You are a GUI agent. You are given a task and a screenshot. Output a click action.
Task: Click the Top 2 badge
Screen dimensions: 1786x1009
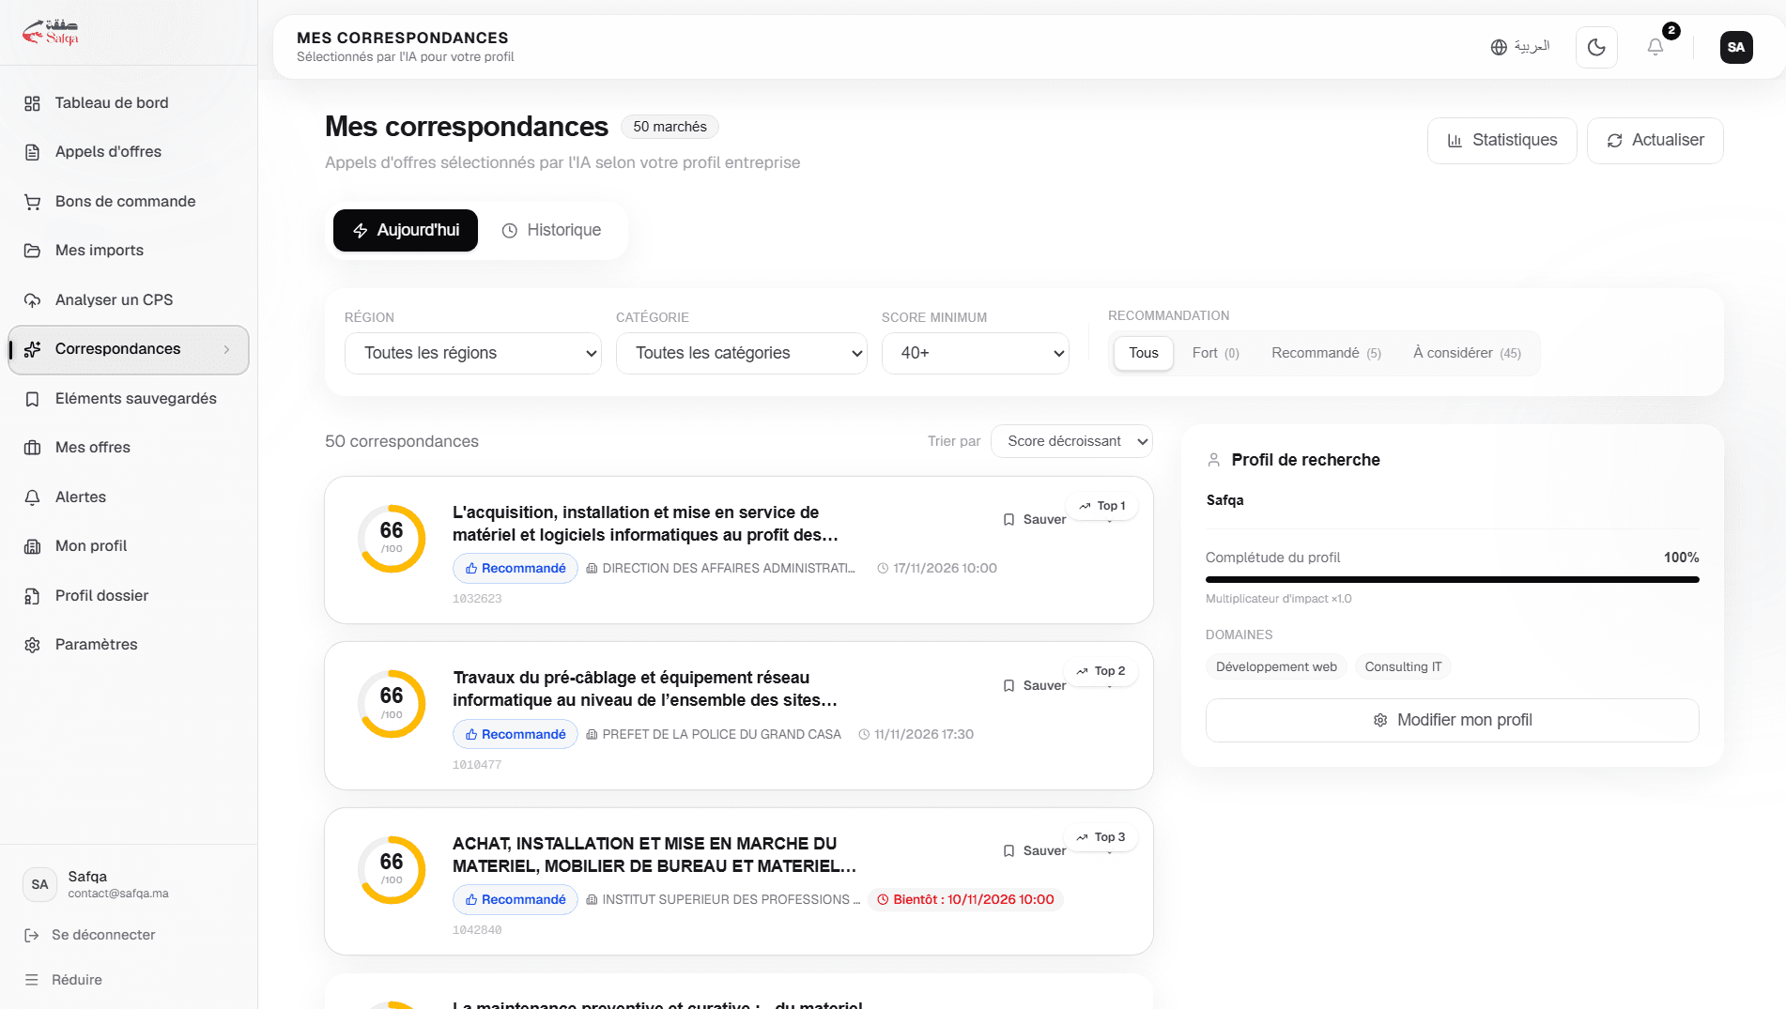click(1101, 671)
